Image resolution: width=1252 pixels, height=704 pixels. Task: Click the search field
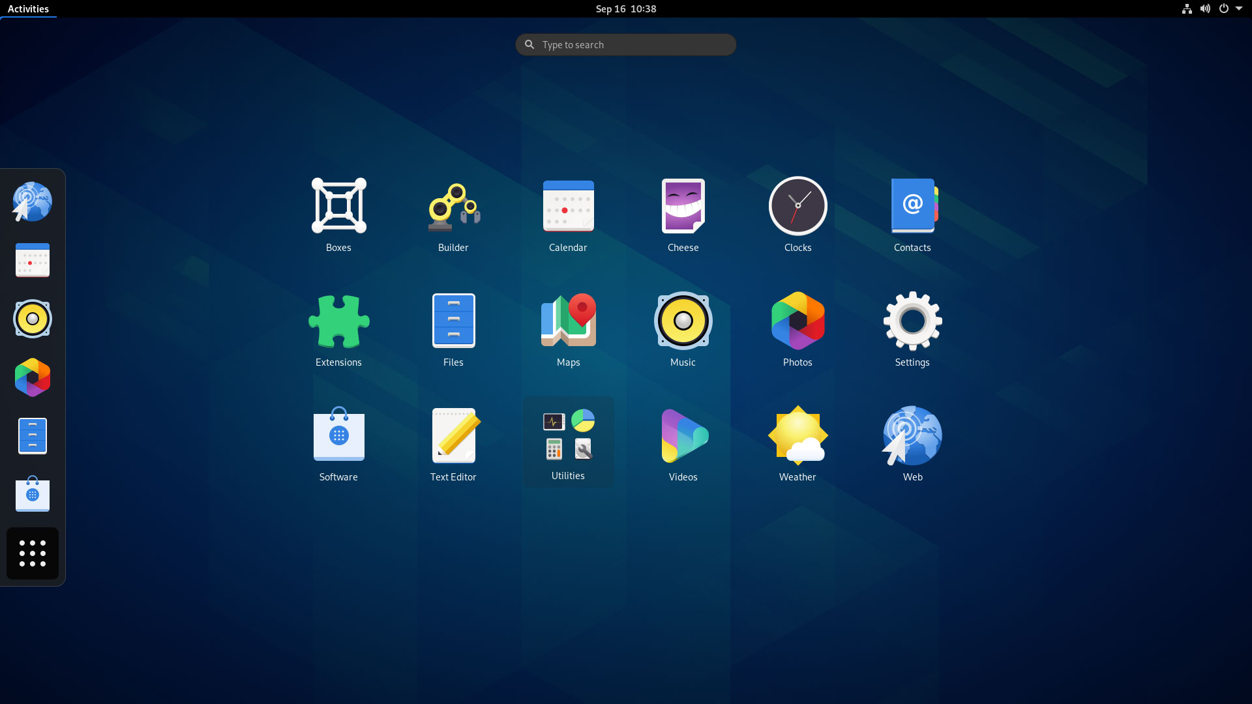point(625,44)
